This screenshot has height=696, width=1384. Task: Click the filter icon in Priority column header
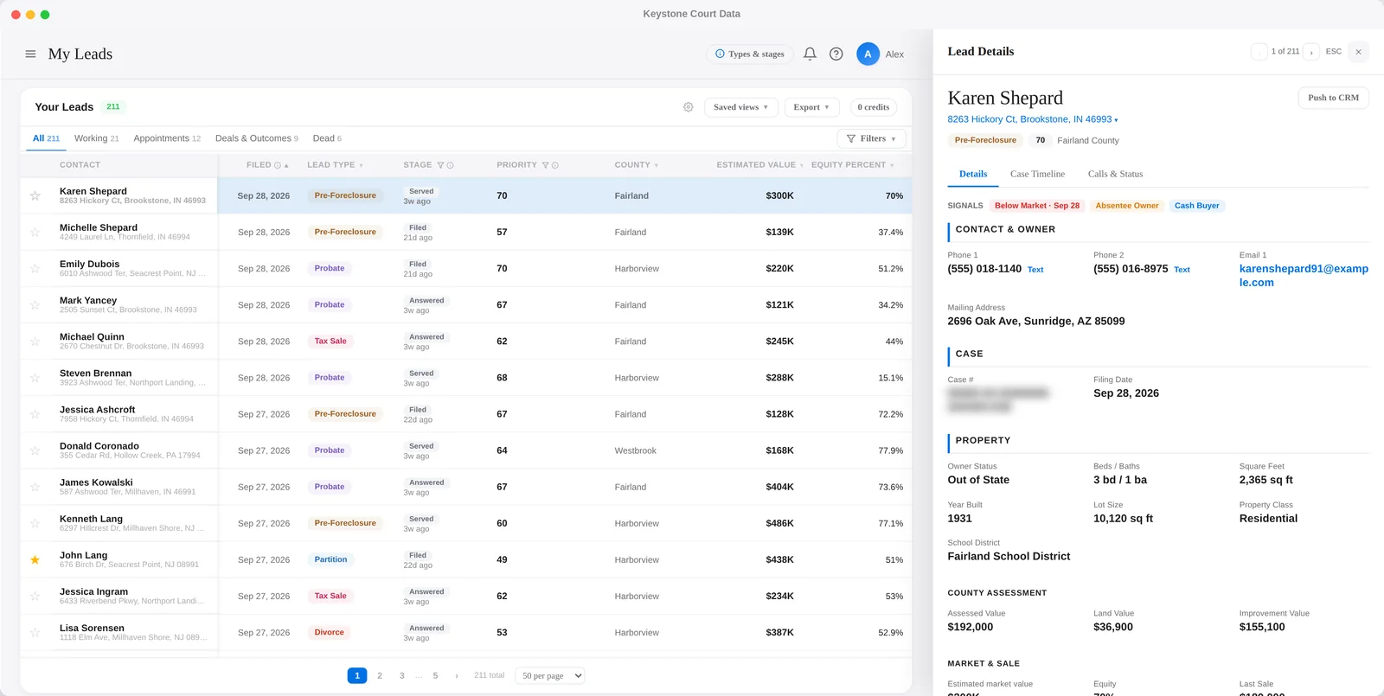pyautogui.click(x=546, y=165)
